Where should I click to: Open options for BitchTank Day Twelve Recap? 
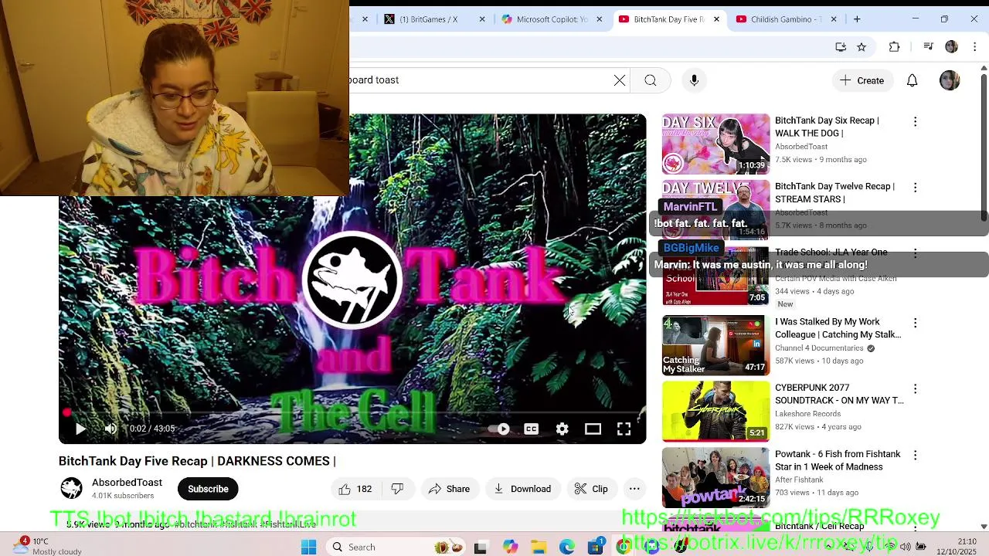pos(915,188)
